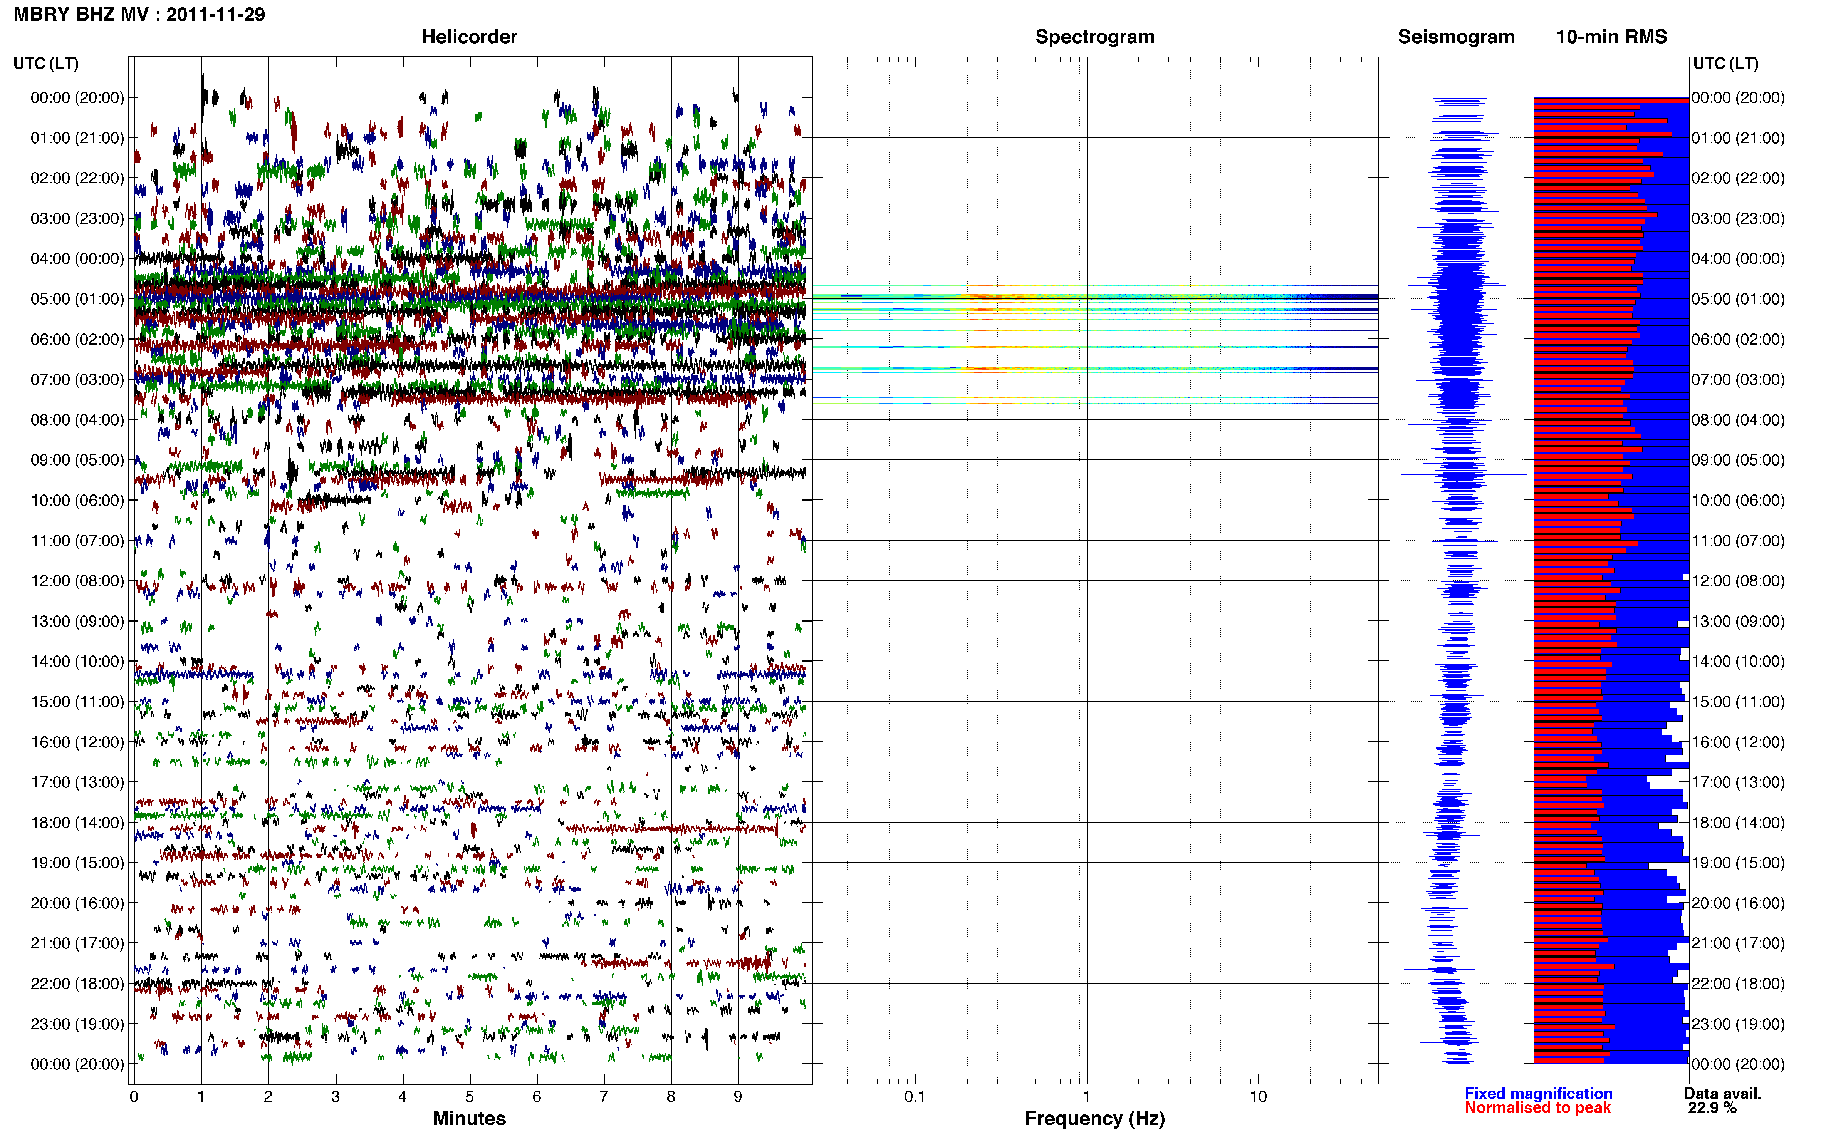Click the '0.1' frequency axis tick label

[915, 1096]
